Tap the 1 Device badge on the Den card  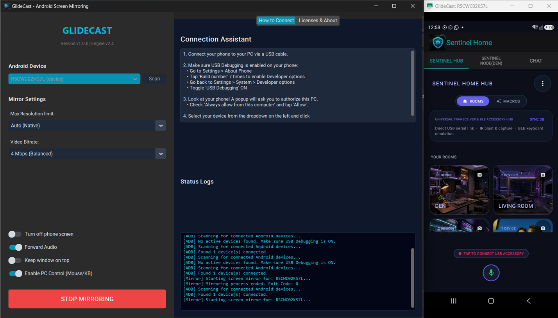pos(445,175)
